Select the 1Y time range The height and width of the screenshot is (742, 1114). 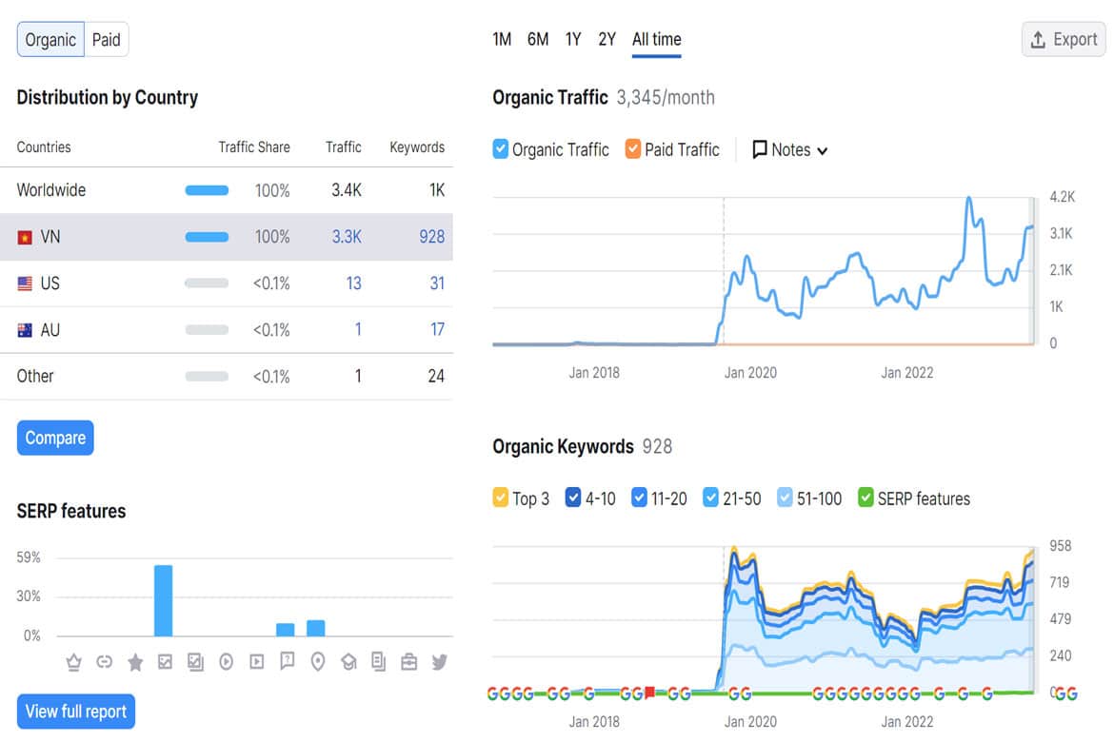(573, 39)
